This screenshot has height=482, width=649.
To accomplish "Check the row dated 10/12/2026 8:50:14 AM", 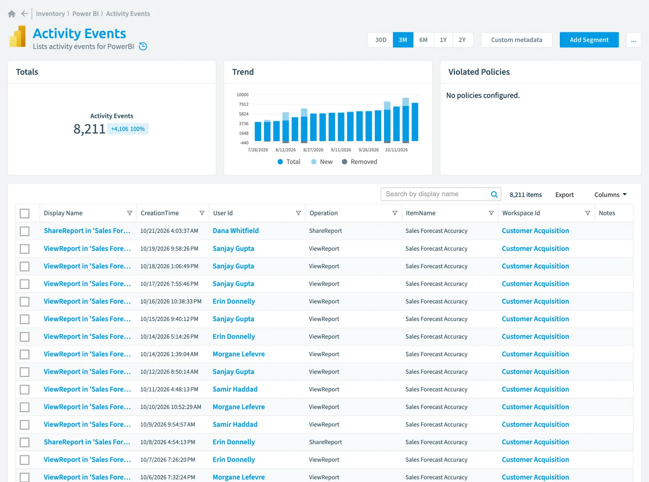I will [25, 372].
